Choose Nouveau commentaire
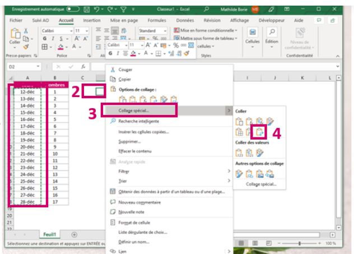354x254 pixels. (169, 202)
